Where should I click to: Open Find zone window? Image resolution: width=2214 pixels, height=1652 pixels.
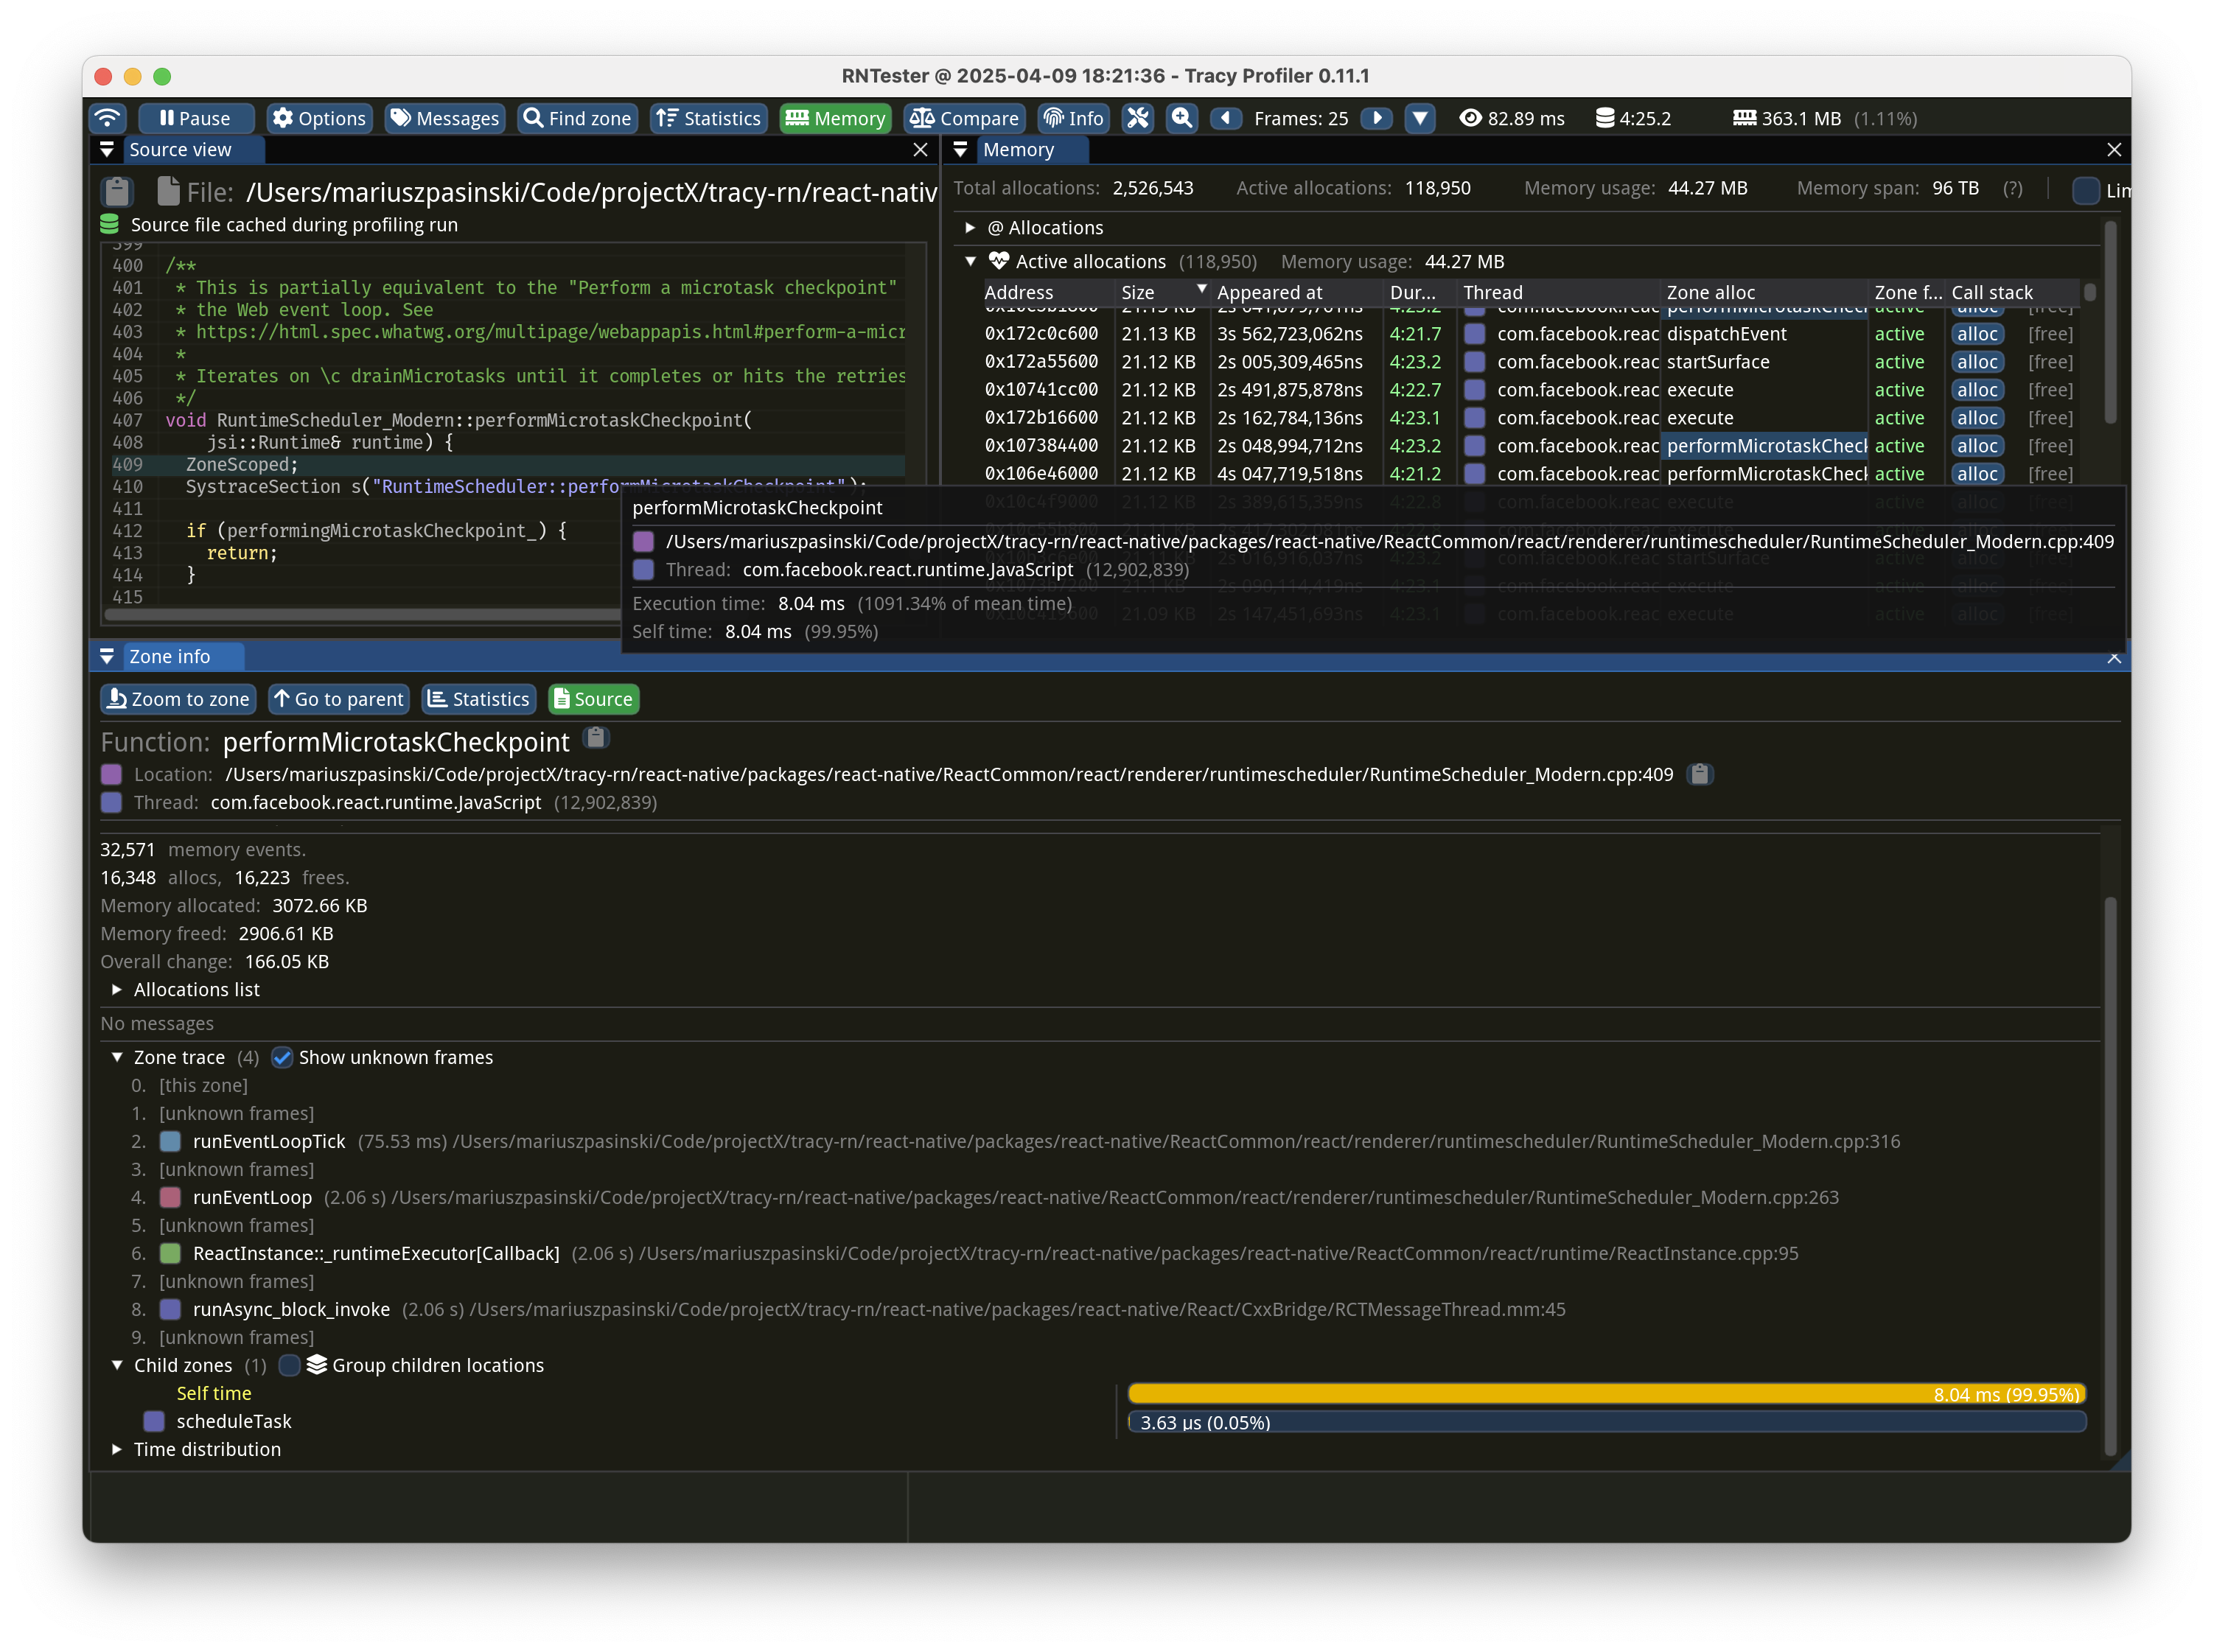[578, 118]
